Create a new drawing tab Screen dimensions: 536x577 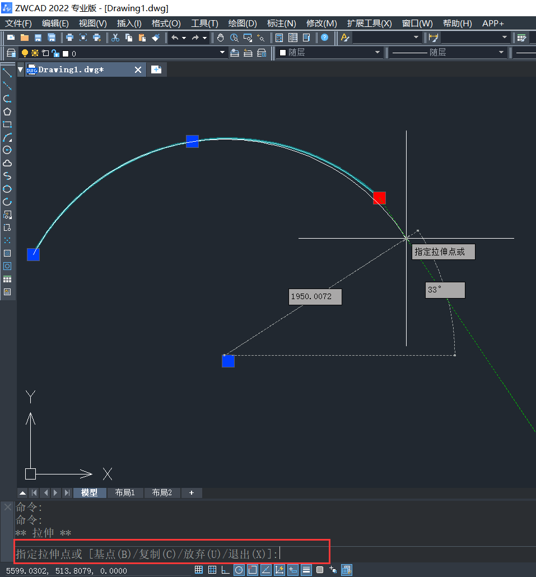tap(156, 69)
